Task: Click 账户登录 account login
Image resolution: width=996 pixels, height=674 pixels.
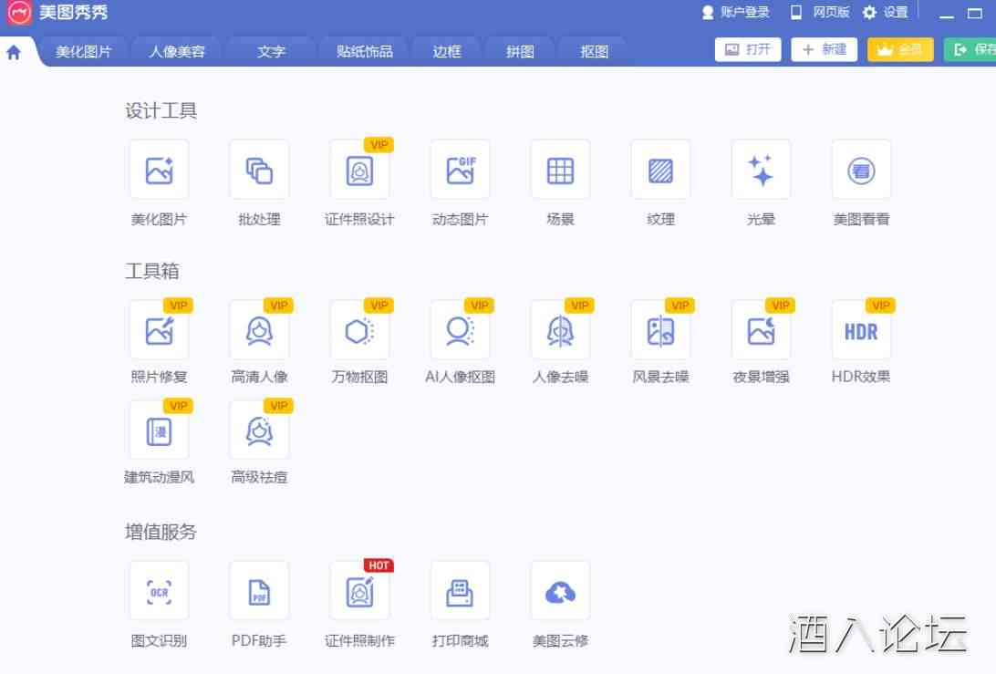Action: tap(735, 12)
